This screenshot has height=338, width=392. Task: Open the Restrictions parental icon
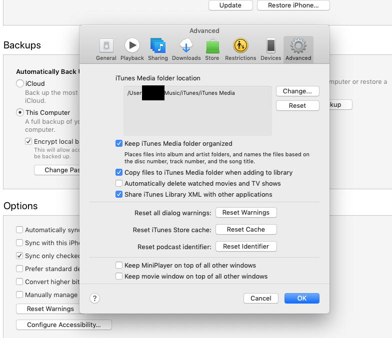(x=240, y=45)
